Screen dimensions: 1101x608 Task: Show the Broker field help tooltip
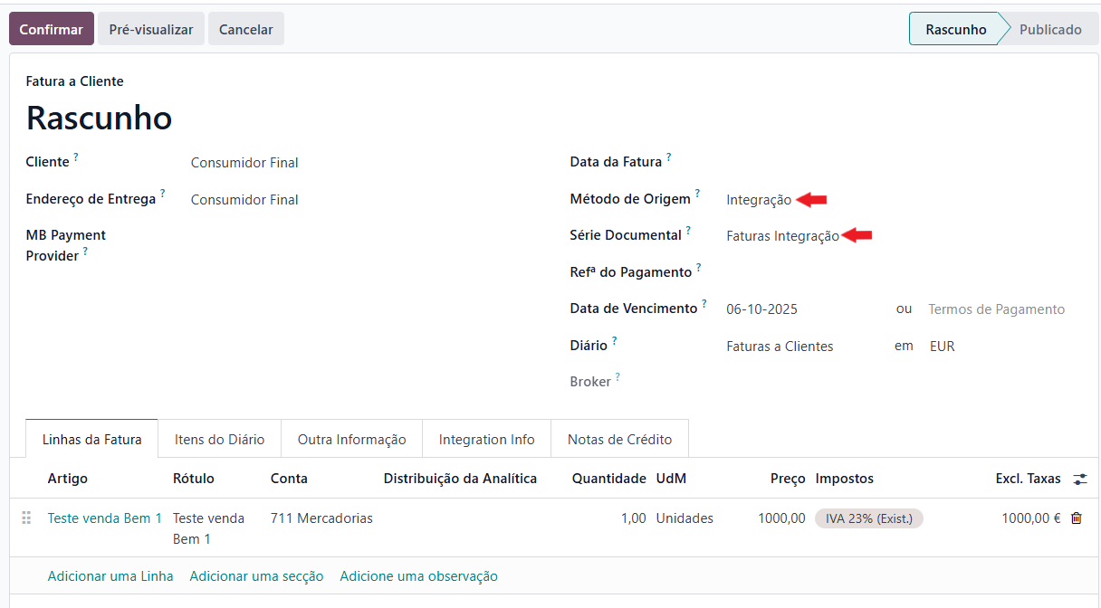coord(618,377)
